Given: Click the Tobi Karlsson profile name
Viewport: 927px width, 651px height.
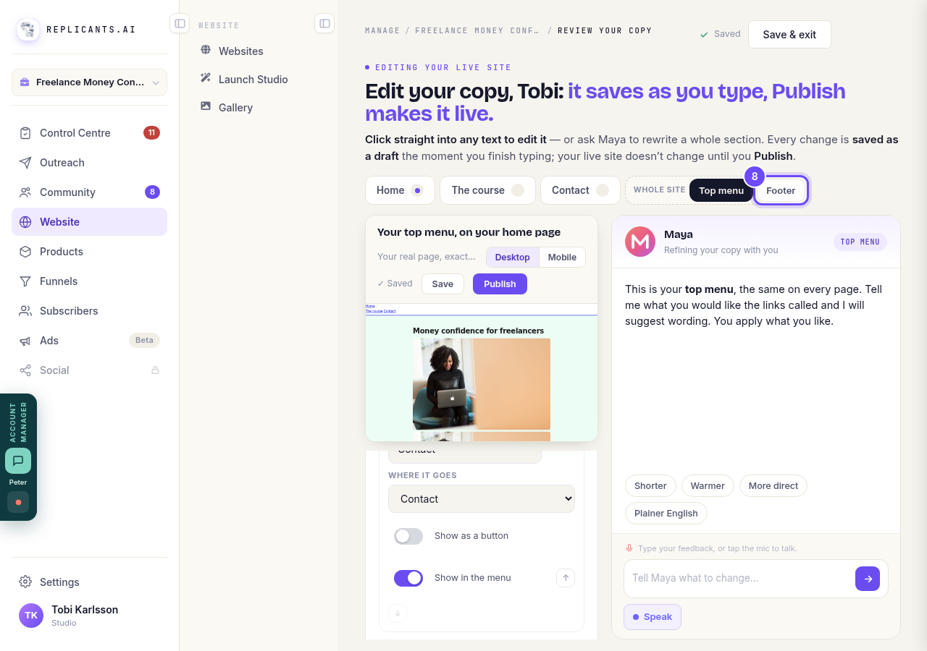Looking at the screenshot, I should [85, 610].
